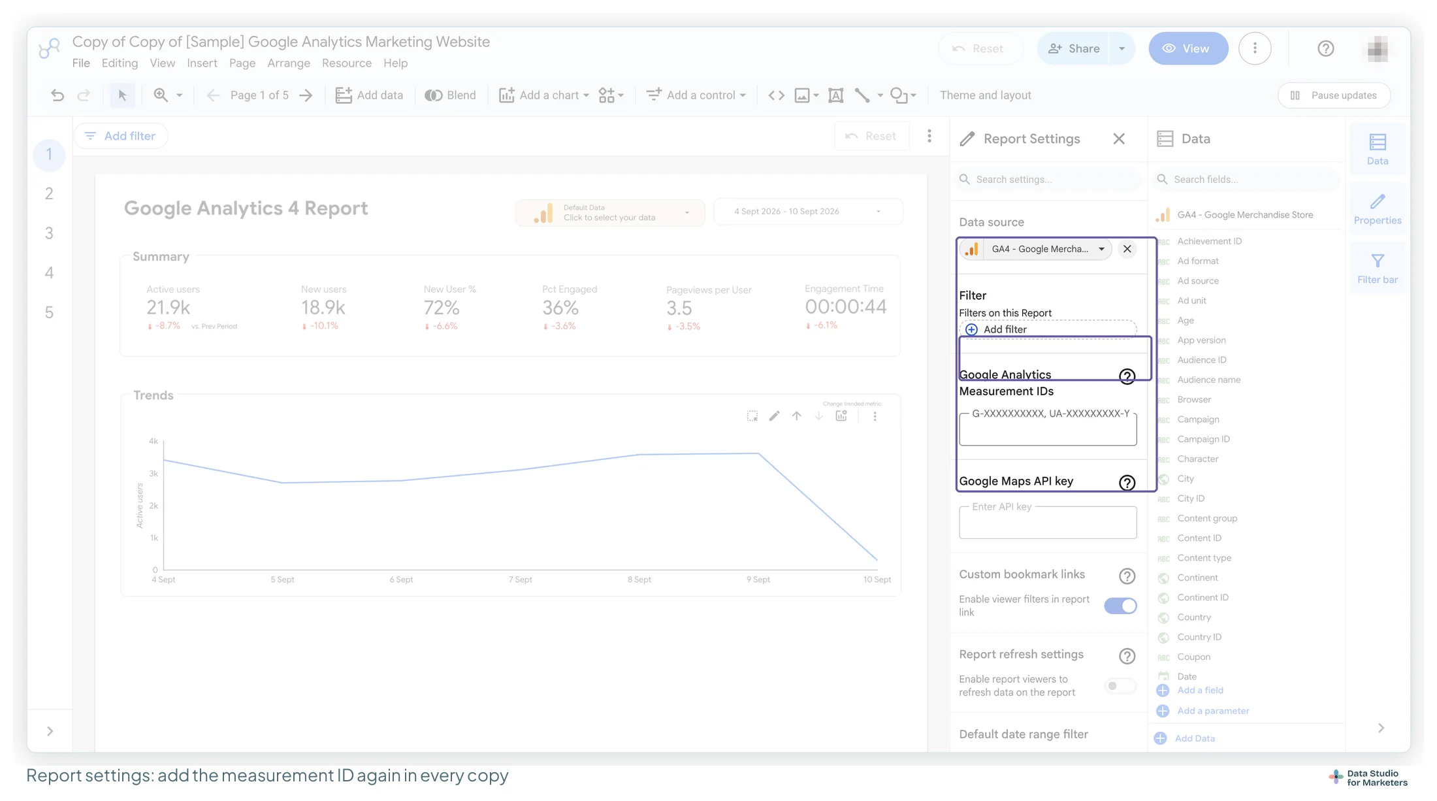1437x801 pixels.
Task: Click Add a parameter link
Action: click(1212, 711)
